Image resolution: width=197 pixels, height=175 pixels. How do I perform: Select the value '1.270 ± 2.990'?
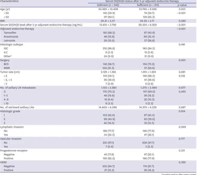click(x=149, y=88)
